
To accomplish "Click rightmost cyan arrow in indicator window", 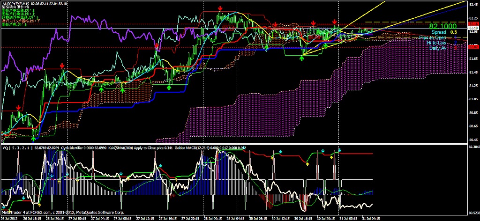I will click(340, 151).
